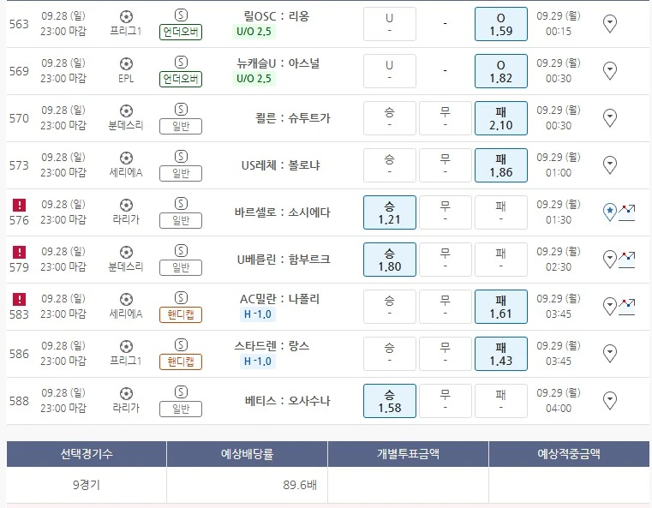Click the 89.6배 expected odds cell
The width and height of the screenshot is (652, 508).
[x=247, y=485]
